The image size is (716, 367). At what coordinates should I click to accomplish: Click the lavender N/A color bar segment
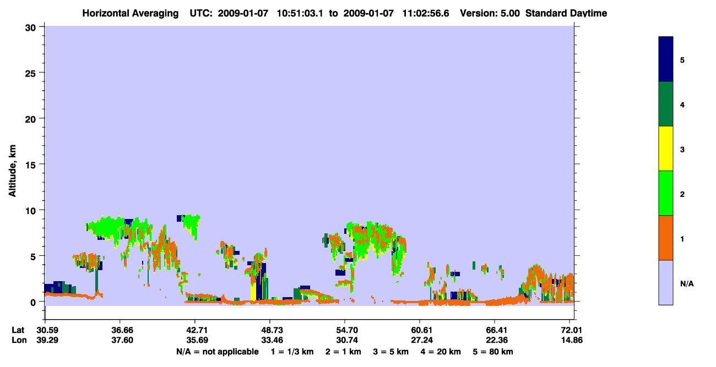666,282
